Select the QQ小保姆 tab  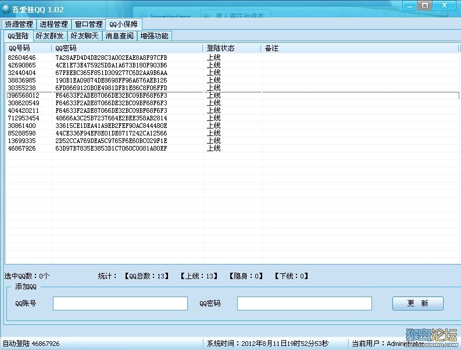click(123, 24)
